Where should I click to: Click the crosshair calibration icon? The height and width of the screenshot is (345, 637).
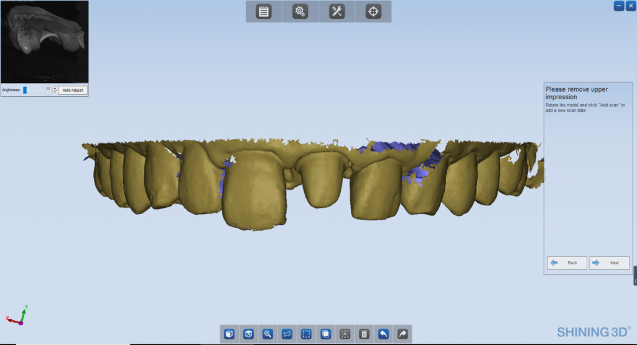[373, 12]
